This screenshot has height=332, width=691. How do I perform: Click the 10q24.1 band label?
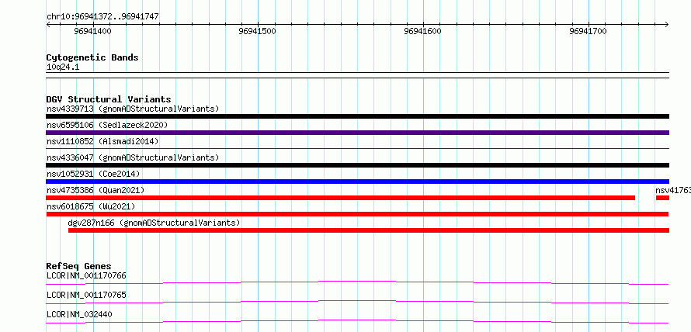tap(63, 67)
